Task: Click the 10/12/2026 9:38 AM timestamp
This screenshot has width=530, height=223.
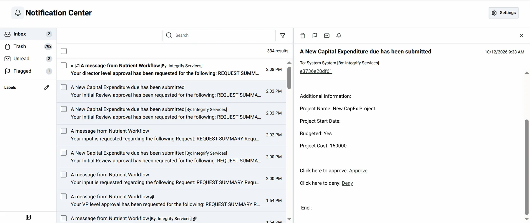Action: pos(504,52)
